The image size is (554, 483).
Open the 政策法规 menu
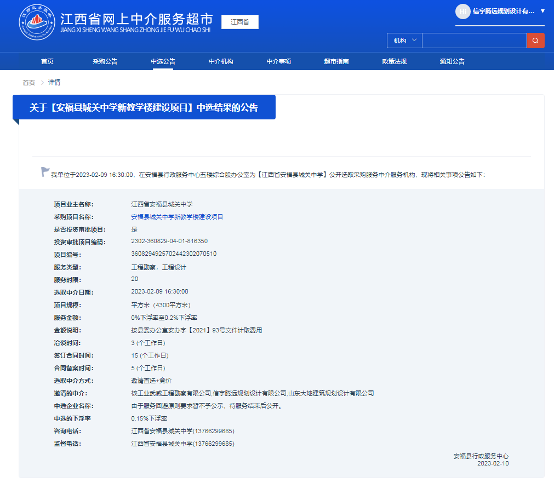393,61
